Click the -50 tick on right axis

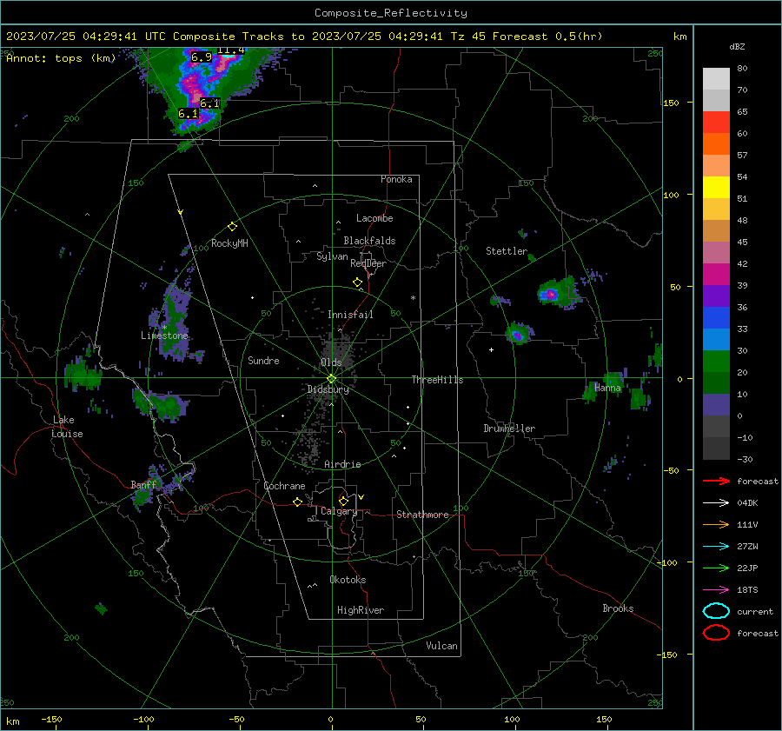pos(671,470)
